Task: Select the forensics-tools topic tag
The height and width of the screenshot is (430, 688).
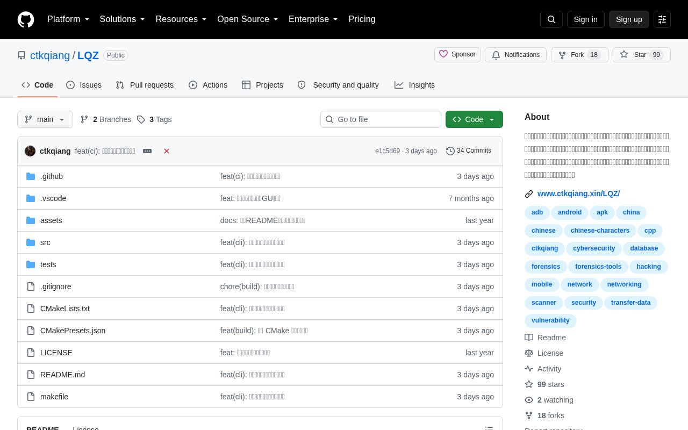Action: point(598,267)
